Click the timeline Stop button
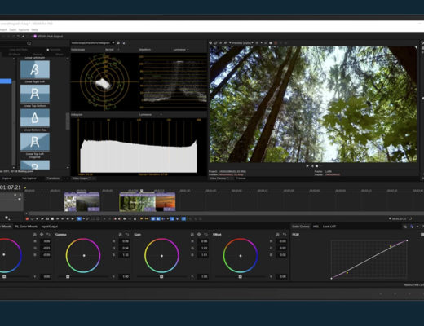The height and width of the screenshot is (326, 424). (x=52, y=218)
